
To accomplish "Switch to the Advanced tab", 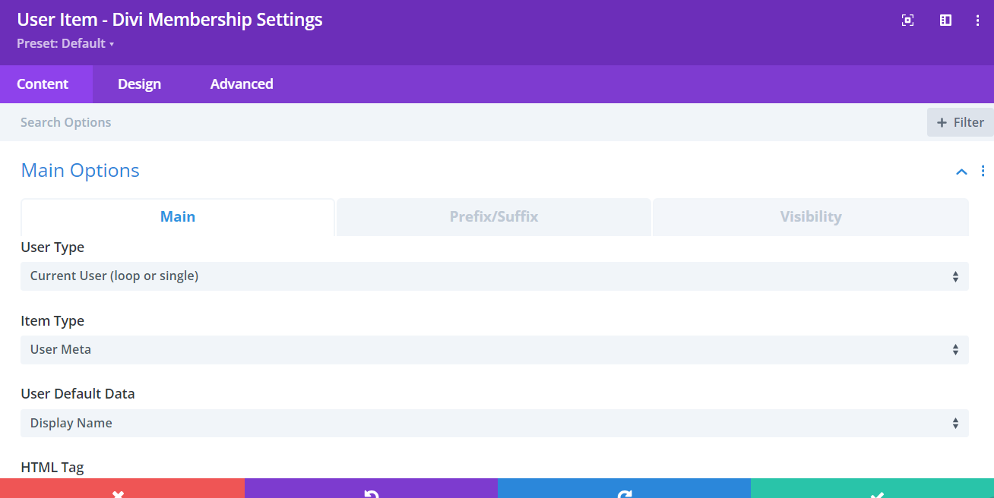I will 242,84.
